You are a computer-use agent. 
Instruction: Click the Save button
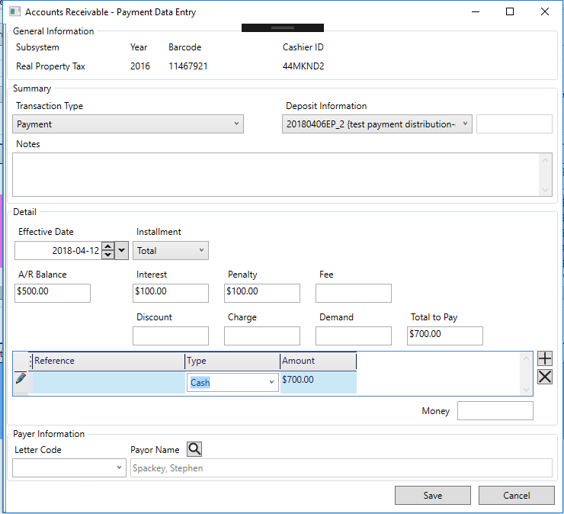[432, 496]
